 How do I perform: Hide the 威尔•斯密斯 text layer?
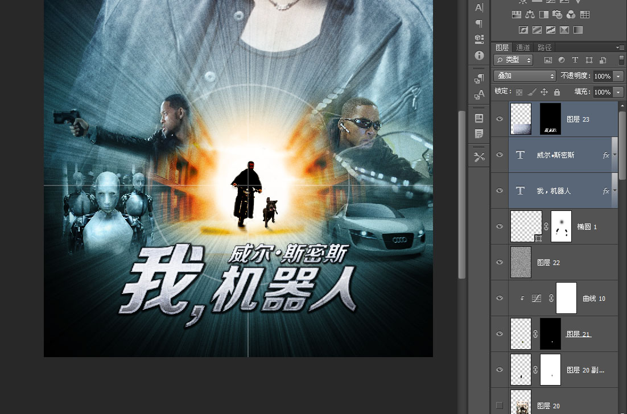click(x=500, y=155)
